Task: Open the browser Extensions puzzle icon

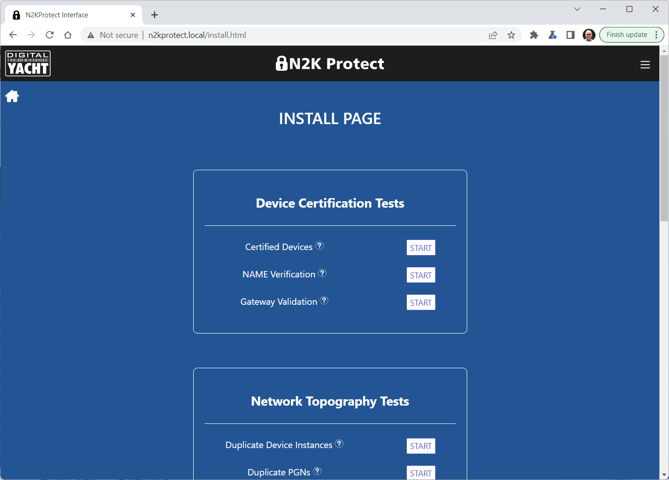Action: 534,35
